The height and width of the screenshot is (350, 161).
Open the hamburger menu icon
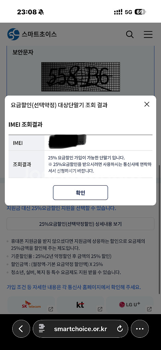click(148, 35)
